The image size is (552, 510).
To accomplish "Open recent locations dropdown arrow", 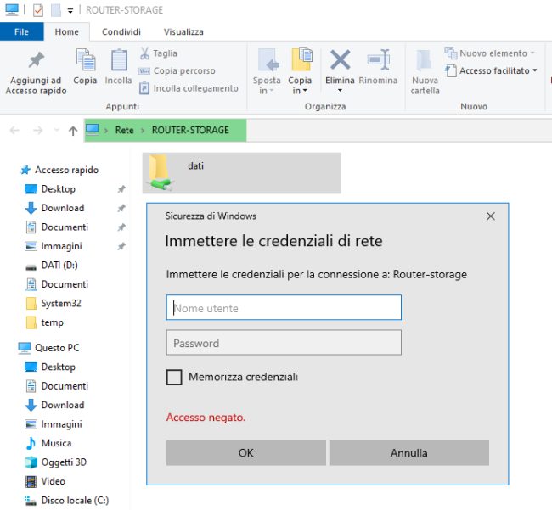I will (56, 131).
